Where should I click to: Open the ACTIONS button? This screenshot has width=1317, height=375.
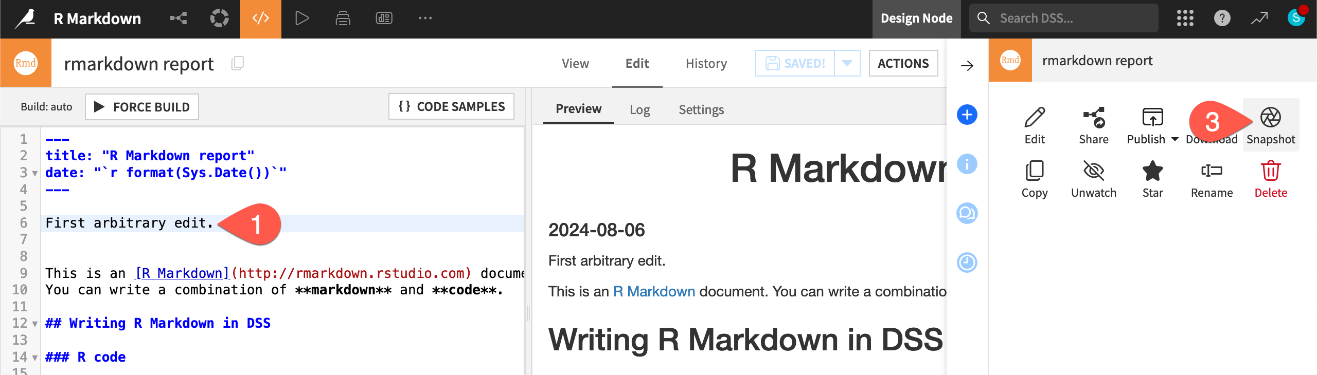[x=903, y=63]
